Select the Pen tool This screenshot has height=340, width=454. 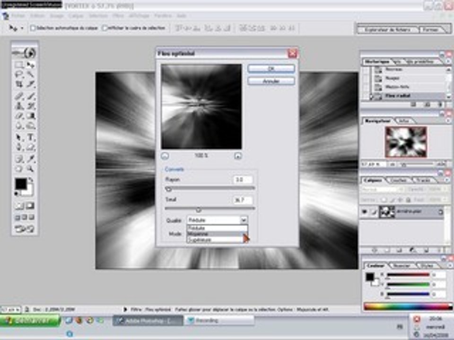tap(19, 147)
